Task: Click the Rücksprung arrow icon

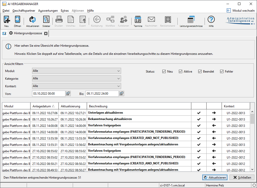Action: click(x=97, y=19)
